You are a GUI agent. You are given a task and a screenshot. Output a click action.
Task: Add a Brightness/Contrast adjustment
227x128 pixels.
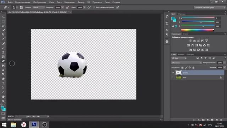pyautogui.click(x=190, y=41)
